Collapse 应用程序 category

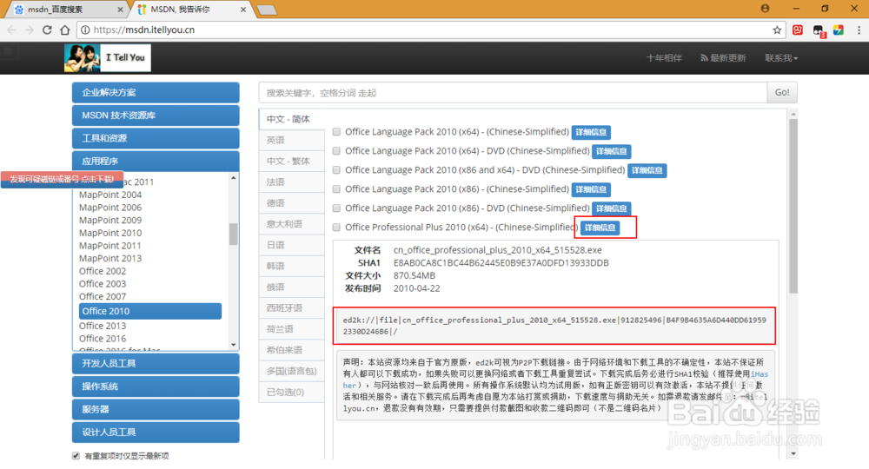pyautogui.click(x=156, y=162)
